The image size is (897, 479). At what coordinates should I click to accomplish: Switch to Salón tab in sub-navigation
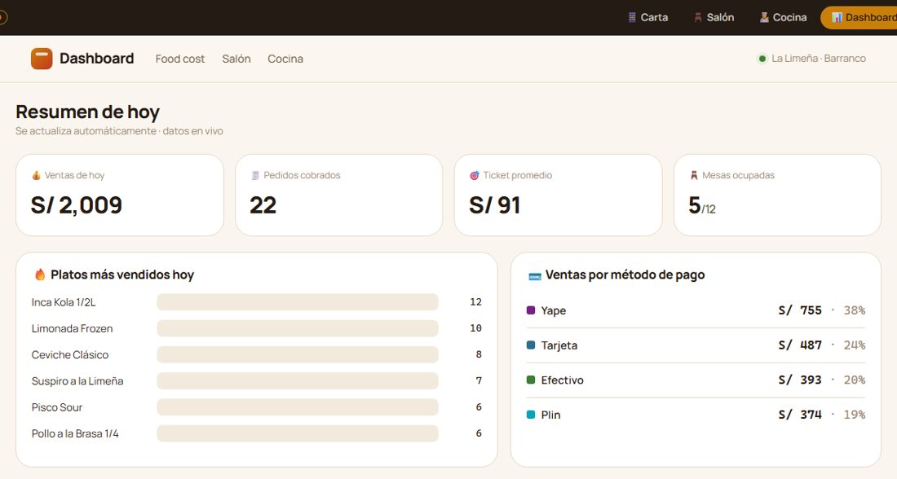[236, 59]
